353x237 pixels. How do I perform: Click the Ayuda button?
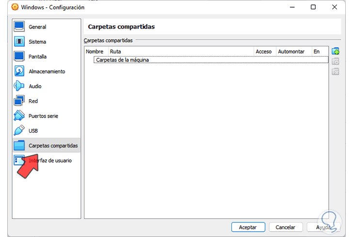pos(323,227)
